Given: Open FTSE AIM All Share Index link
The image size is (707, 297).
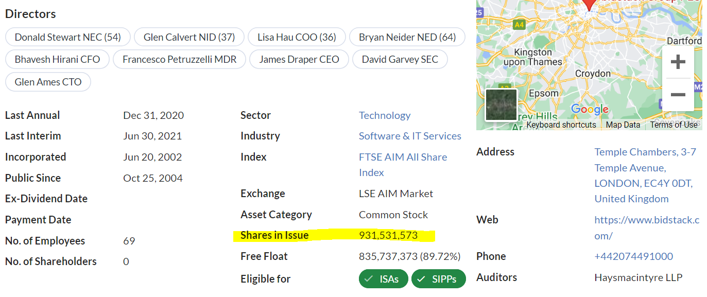Looking at the screenshot, I should tap(403, 165).
